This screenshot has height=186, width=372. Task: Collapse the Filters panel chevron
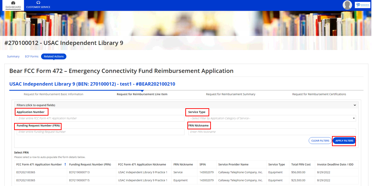[355, 105]
